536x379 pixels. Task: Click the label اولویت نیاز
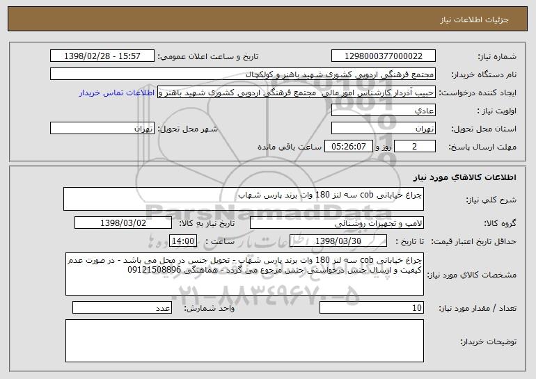[x=497, y=111]
